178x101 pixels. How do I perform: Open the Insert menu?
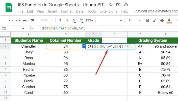(x=53, y=11)
